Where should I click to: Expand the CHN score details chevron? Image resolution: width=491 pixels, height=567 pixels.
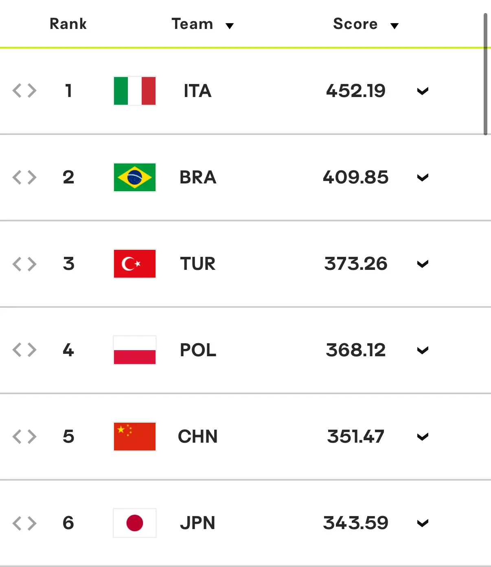coord(423,437)
